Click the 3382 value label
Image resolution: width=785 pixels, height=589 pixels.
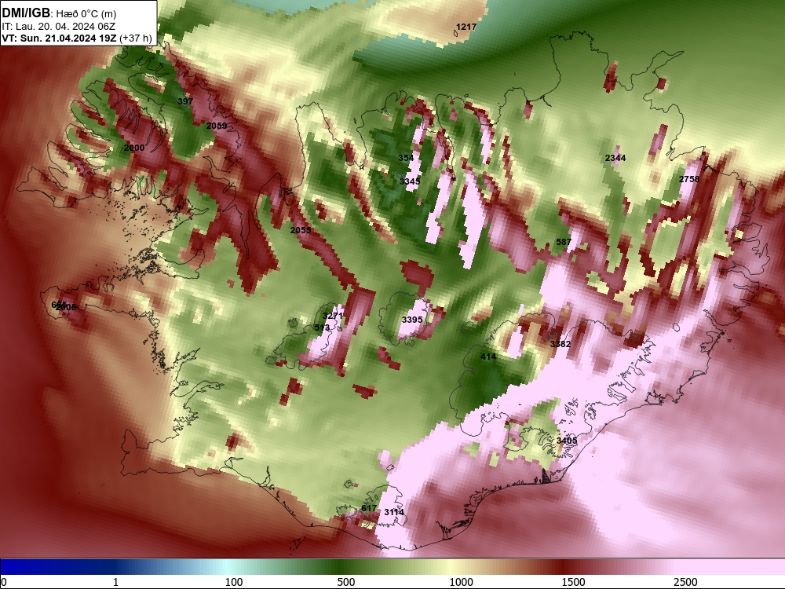pyautogui.click(x=560, y=344)
